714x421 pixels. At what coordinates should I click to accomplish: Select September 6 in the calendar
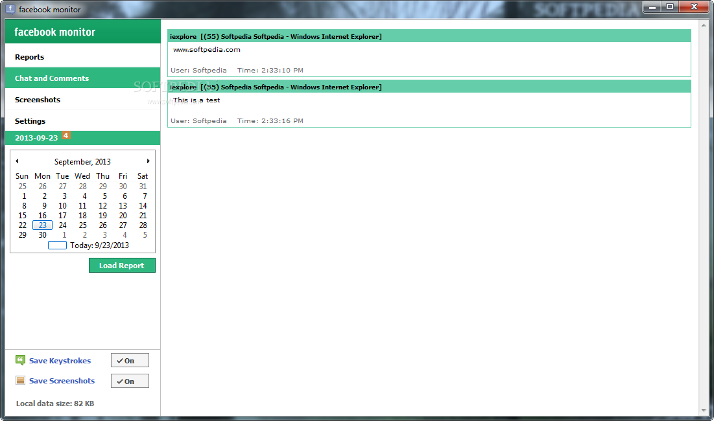[x=125, y=196]
